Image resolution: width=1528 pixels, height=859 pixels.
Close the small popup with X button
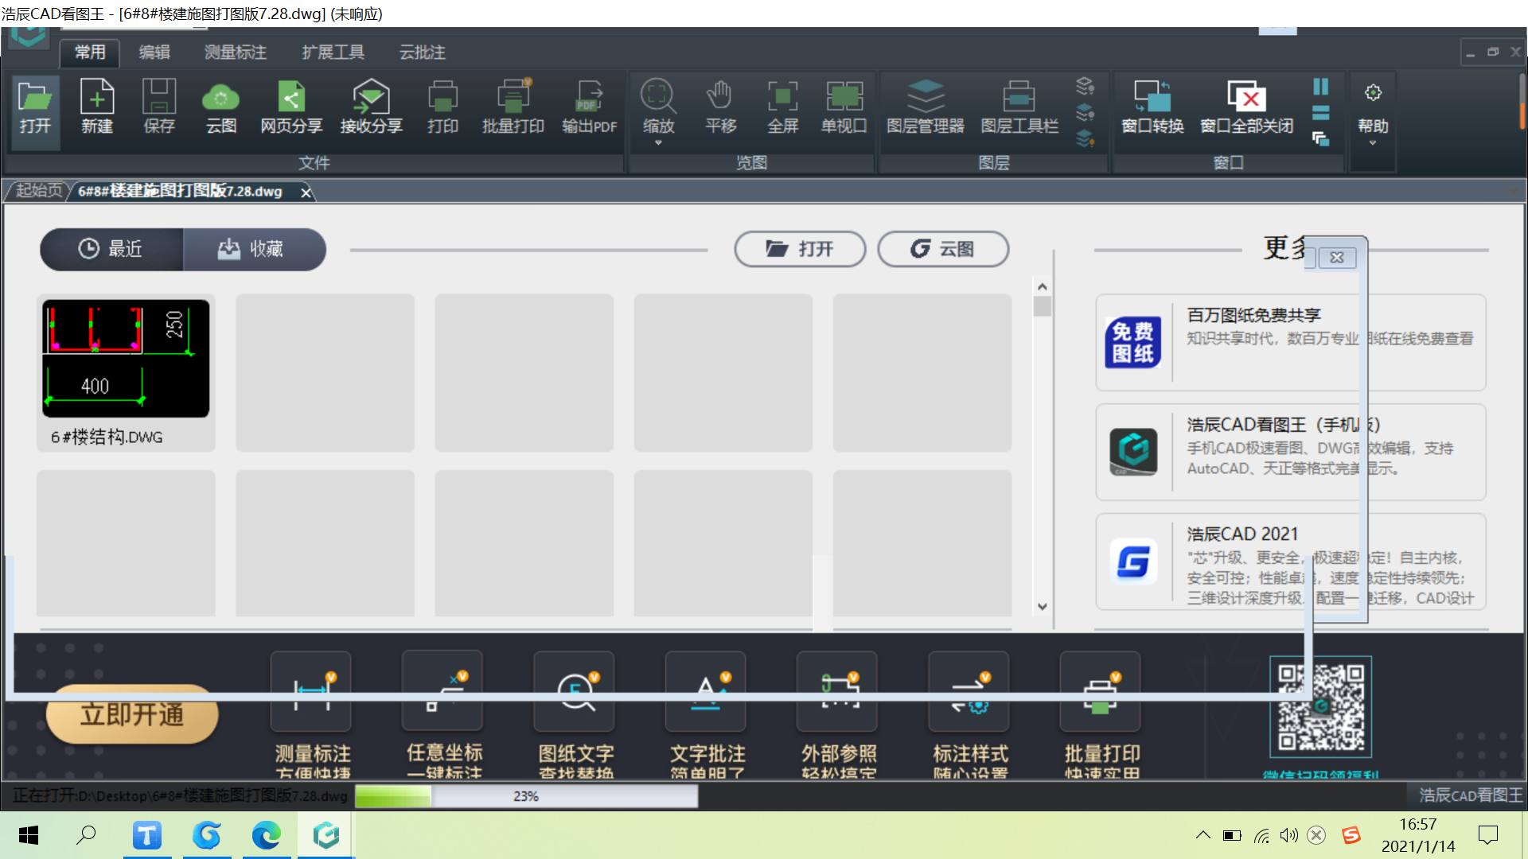click(x=1337, y=258)
